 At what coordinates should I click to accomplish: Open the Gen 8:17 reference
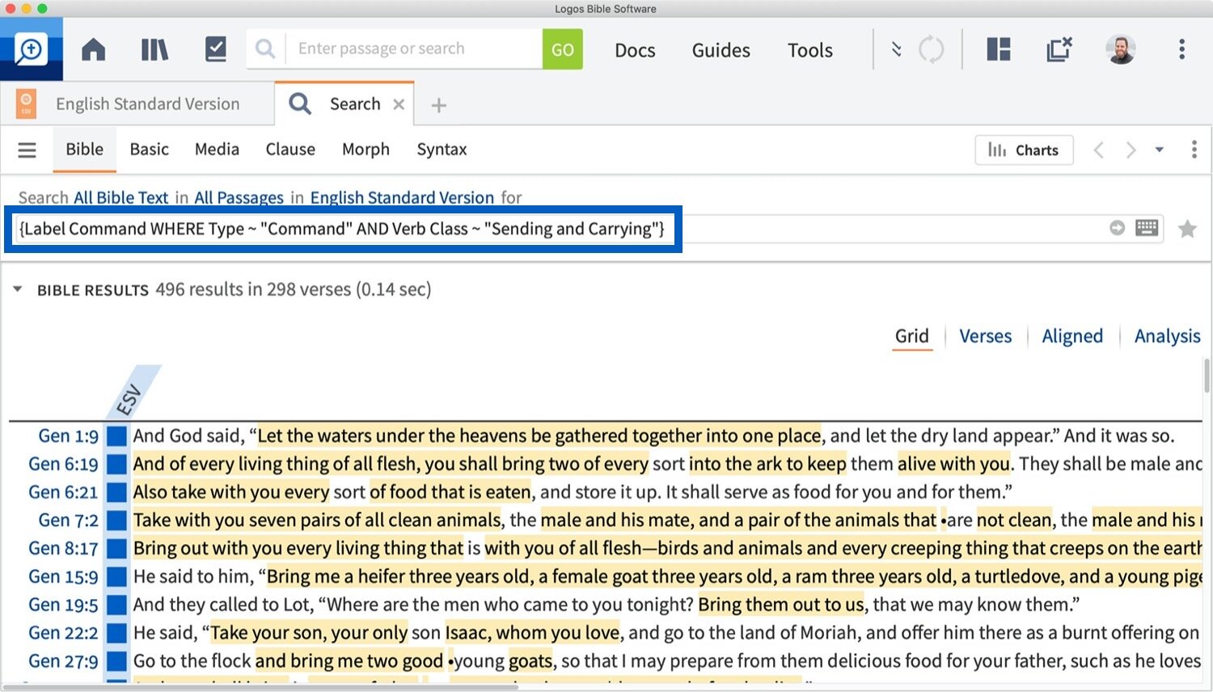(x=63, y=549)
